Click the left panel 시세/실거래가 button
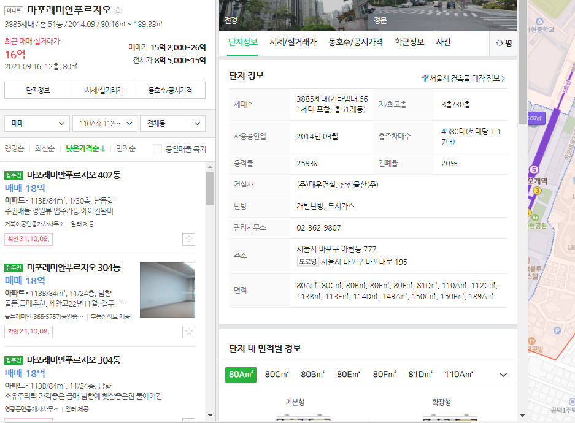 pos(104,90)
